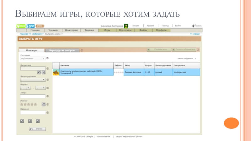
Task: Switch to the Игры других авторов tab
Action: (x=62, y=50)
